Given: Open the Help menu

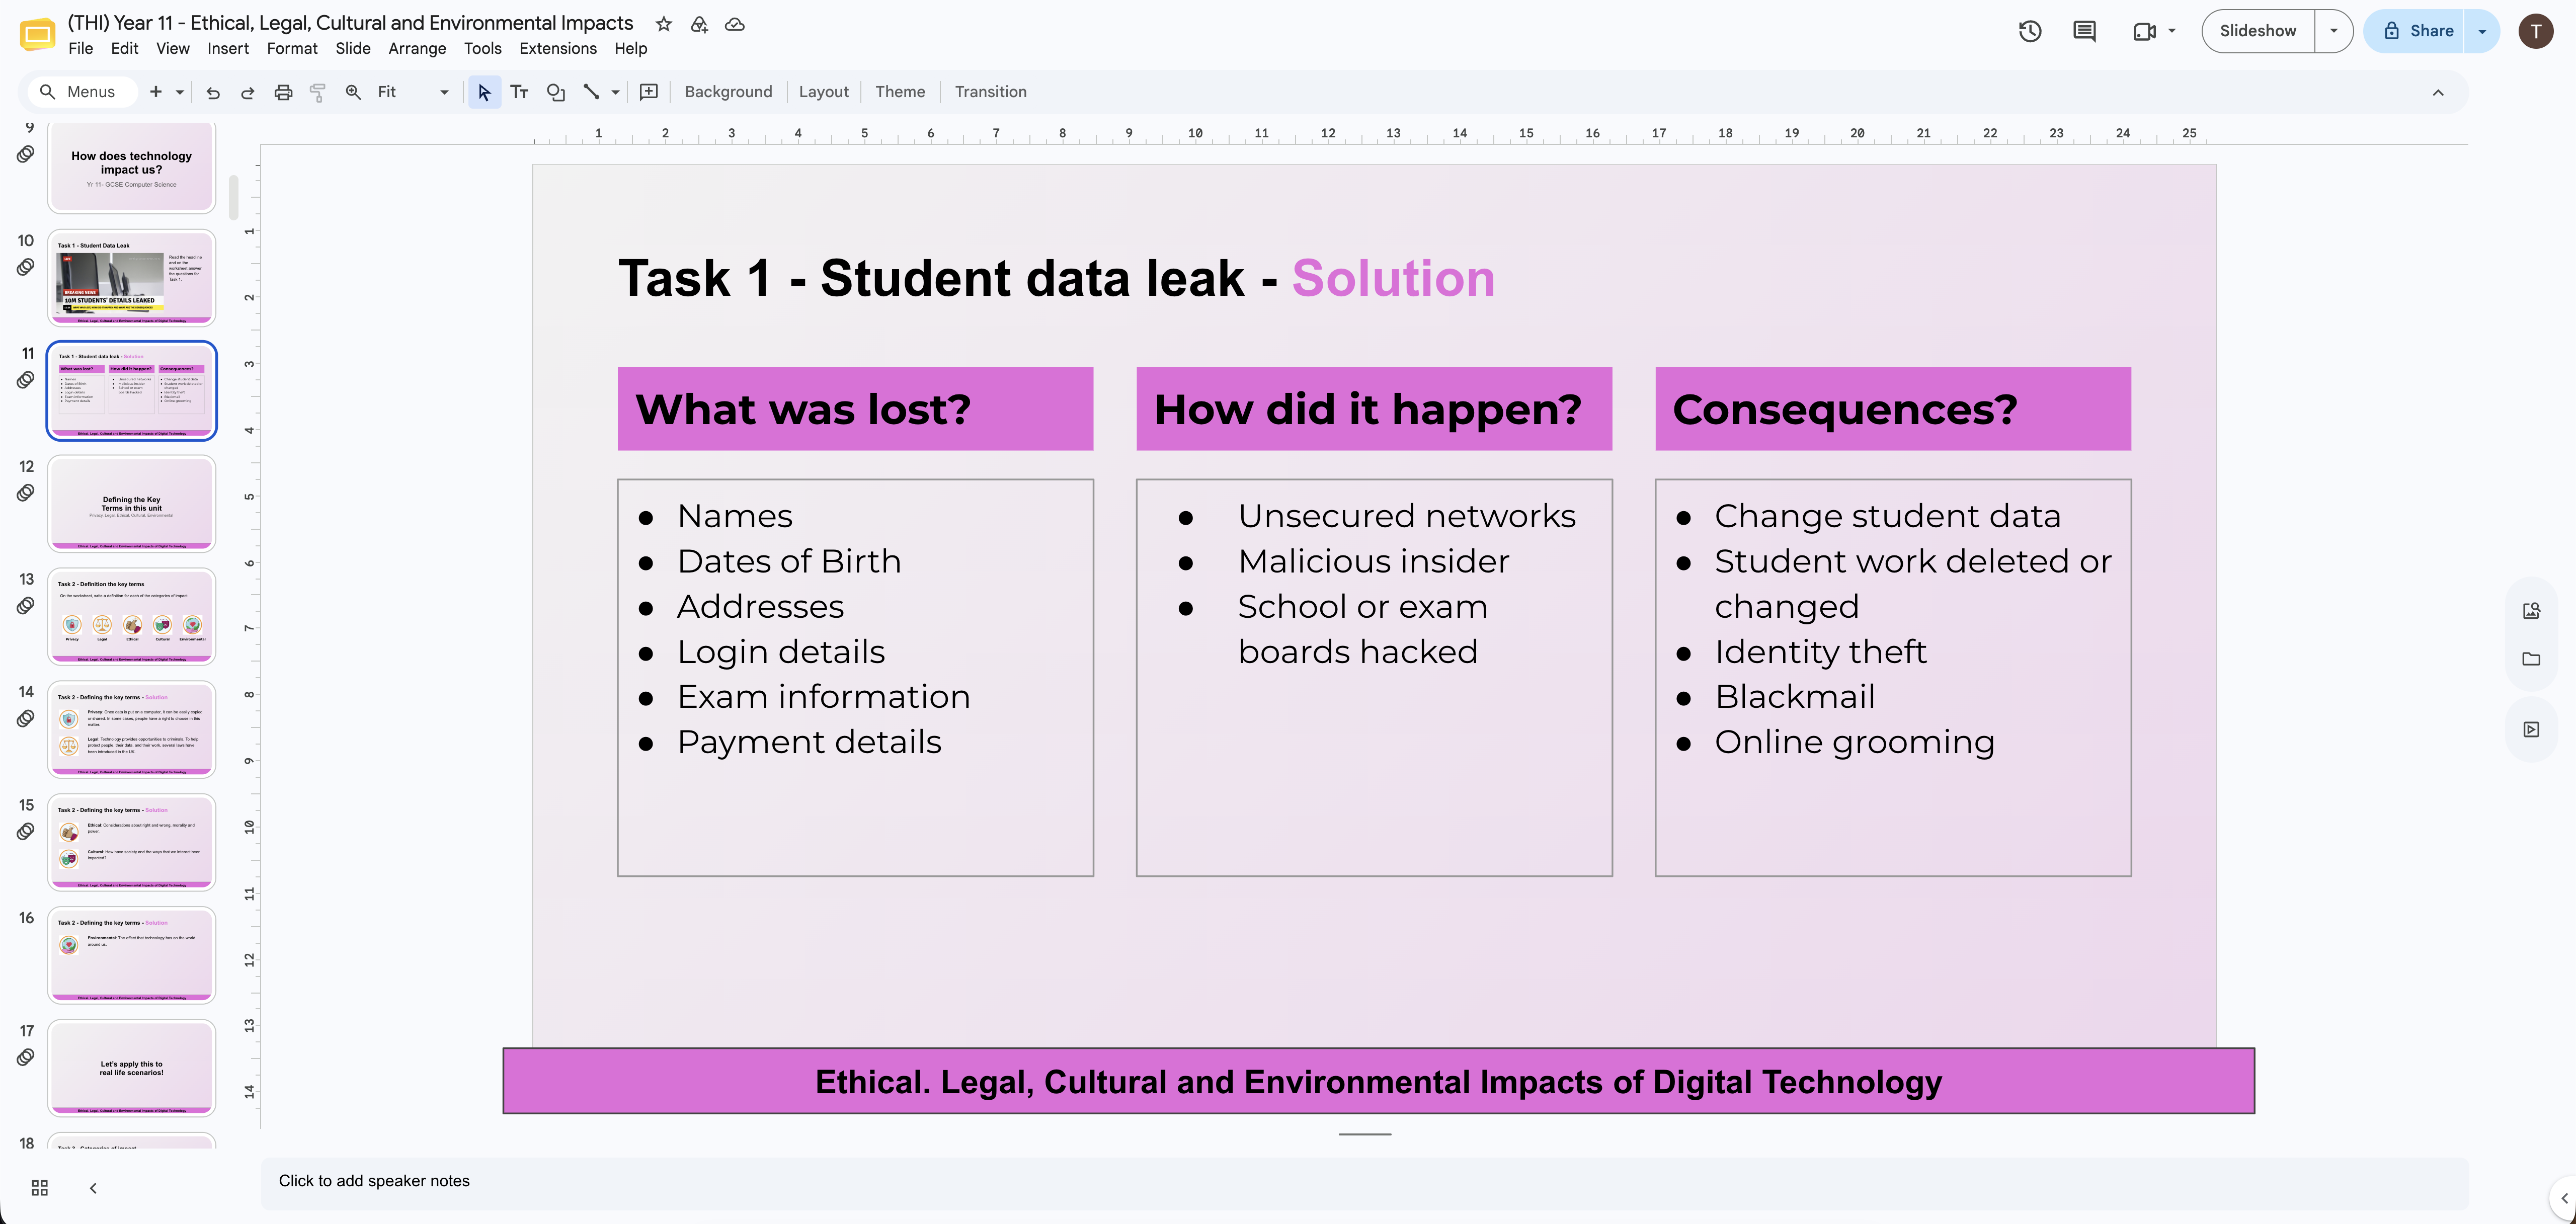Looking at the screenshot, I should click(630, 48).
